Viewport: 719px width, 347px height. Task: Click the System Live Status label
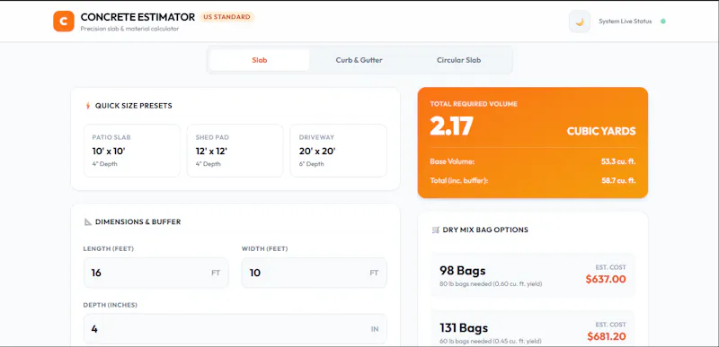tap(625, 22)
